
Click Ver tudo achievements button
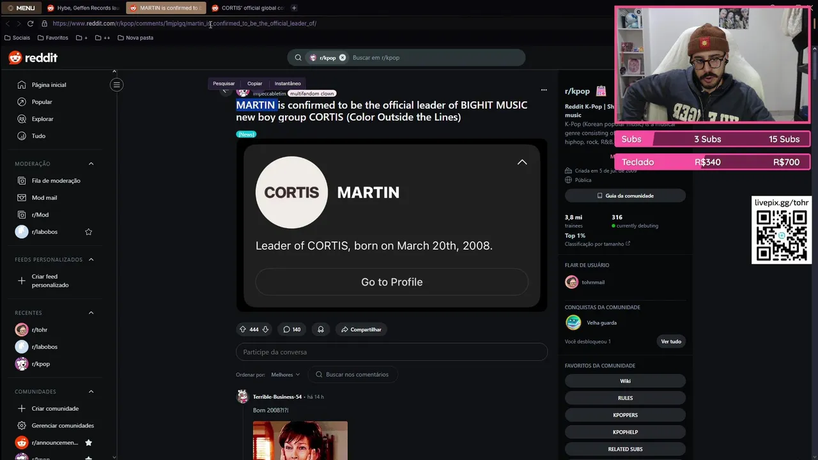(671, 341)
